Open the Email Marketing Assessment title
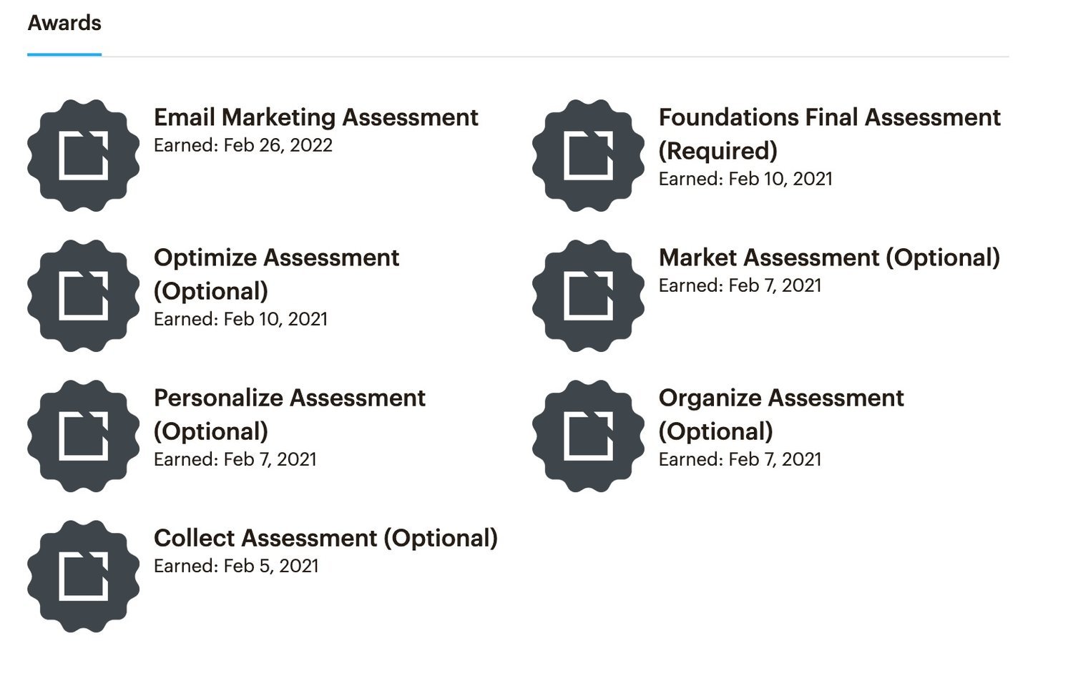1073x676 pixels. [x=315, y=117]
